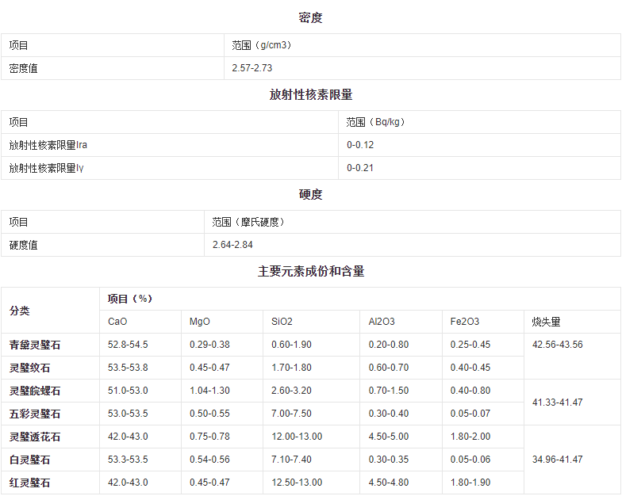Image resolution: width=622 pixels, height=496 pixels.
Task: Select the 放射性核素限量Ira row label
Action: click(x=48, y=145)
